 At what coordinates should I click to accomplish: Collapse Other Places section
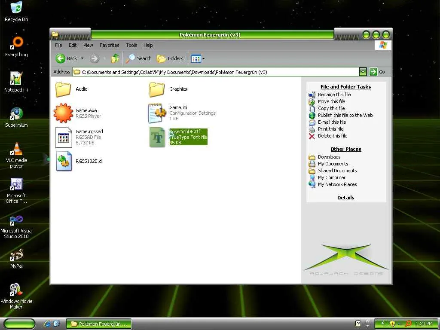click(x=346, y=149)
